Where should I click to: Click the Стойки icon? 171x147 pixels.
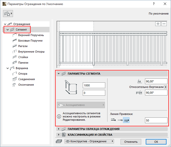(x=14, y=57)
